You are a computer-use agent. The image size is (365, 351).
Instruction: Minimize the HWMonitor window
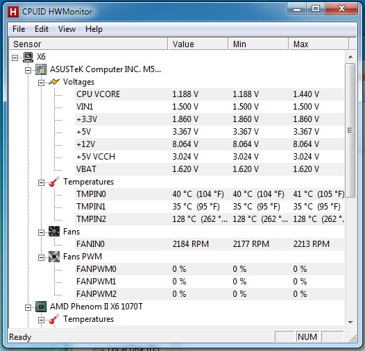[x=296, y=9]
